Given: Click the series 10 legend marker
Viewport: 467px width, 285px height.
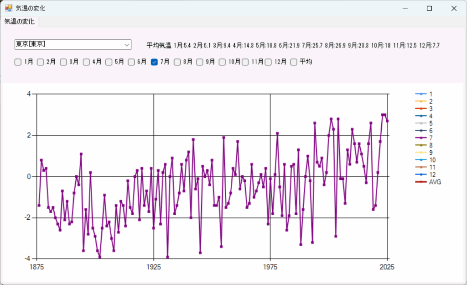Looking at the screenshot, I should pyautogui.click(x=420, y=160).
